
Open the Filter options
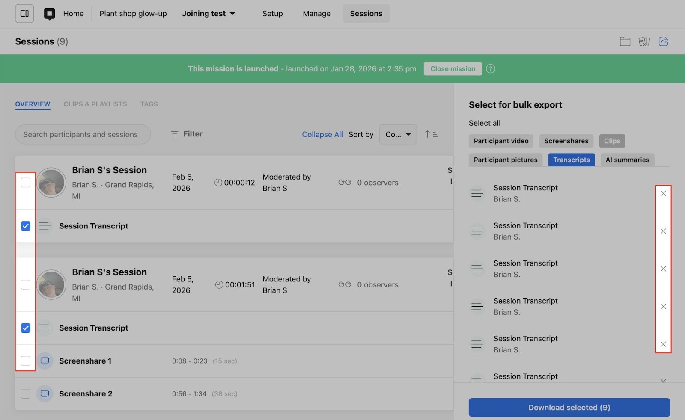187,134
